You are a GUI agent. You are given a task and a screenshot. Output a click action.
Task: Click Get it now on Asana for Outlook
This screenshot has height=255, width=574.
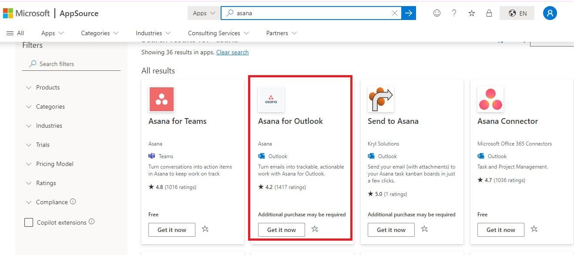point(281,230)
